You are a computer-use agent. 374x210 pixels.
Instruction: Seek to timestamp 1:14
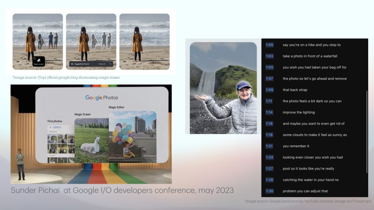coord(270,112)
